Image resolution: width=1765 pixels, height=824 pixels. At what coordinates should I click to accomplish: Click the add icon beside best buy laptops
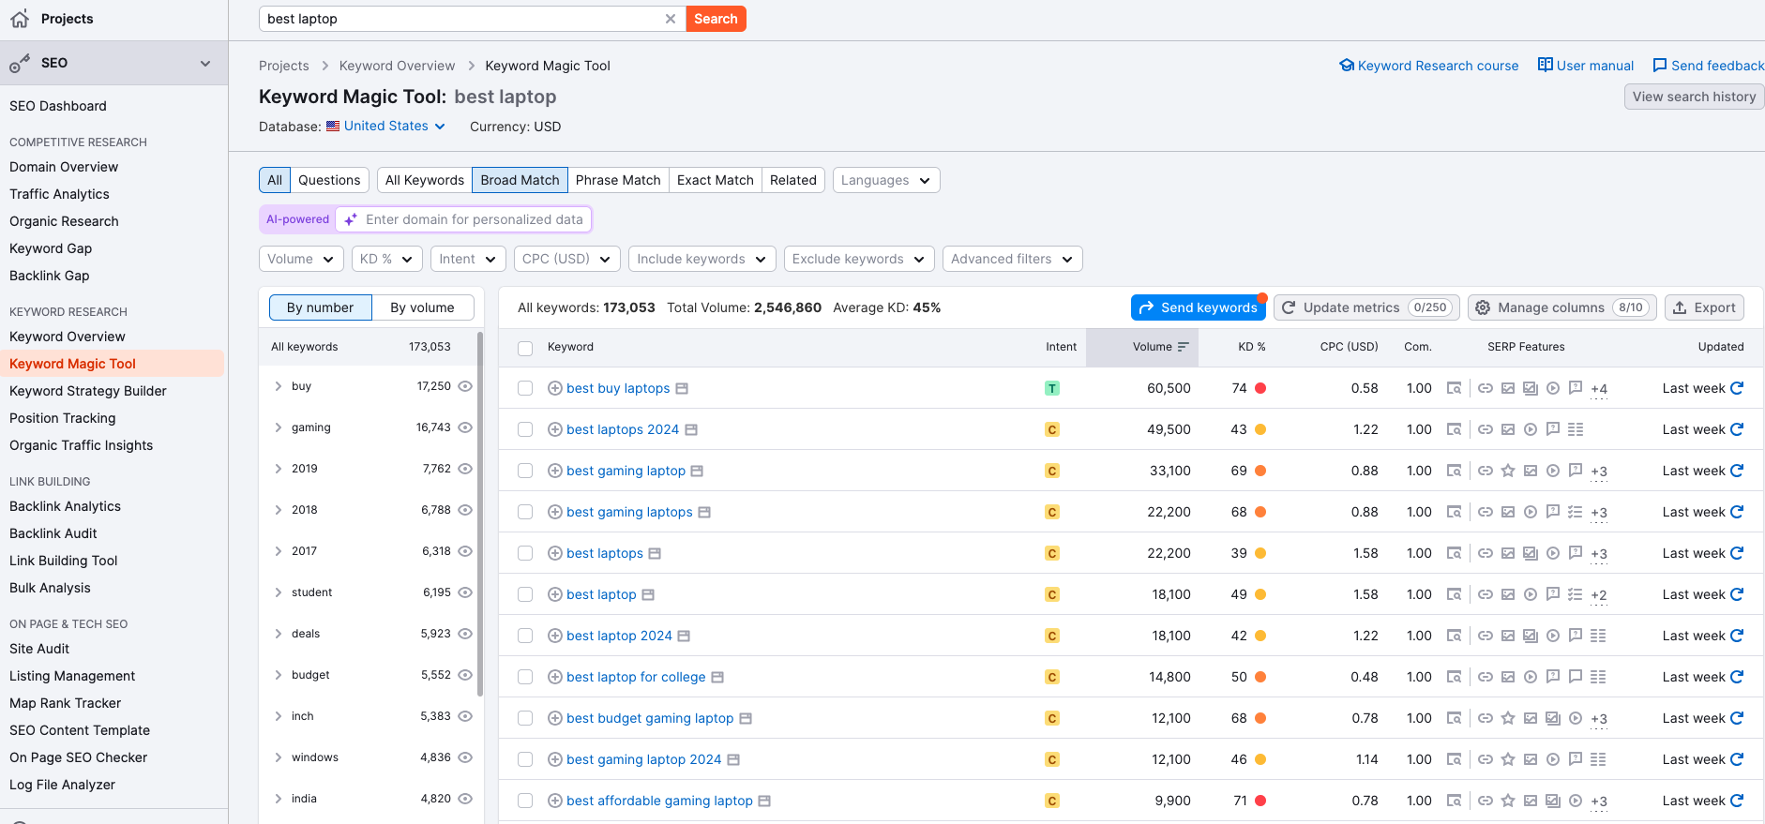coord(555,388)
